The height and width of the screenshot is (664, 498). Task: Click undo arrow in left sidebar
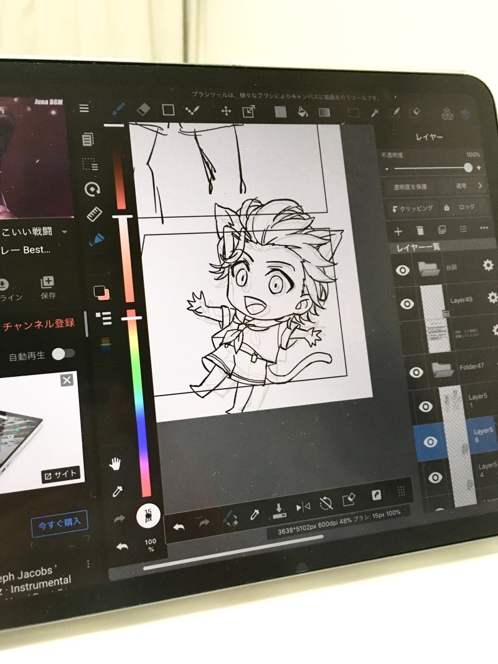point(122,547)
